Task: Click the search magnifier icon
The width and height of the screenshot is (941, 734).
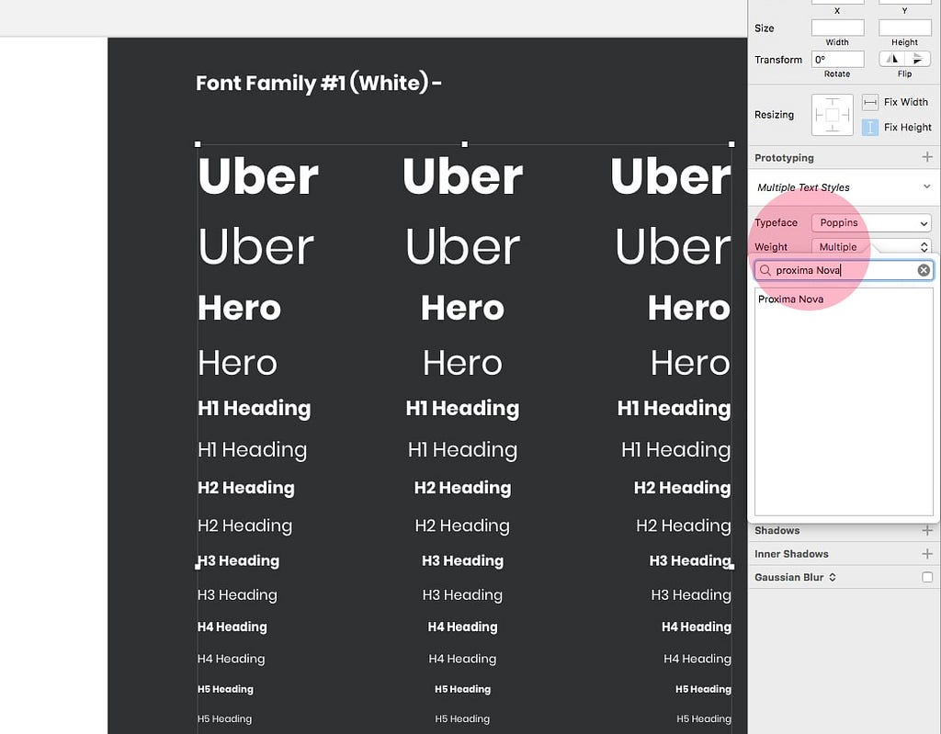Action: click(x=765, y=271)
